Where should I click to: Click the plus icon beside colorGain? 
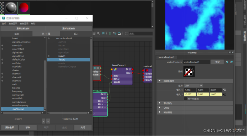2,45
